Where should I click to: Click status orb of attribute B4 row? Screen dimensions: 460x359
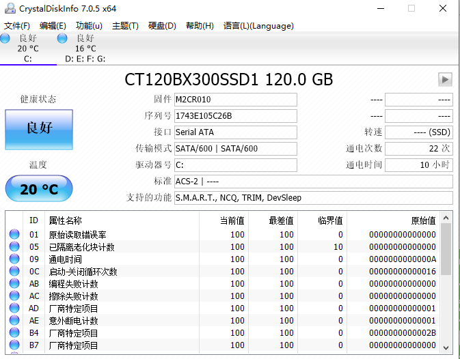tap(14, 332)
